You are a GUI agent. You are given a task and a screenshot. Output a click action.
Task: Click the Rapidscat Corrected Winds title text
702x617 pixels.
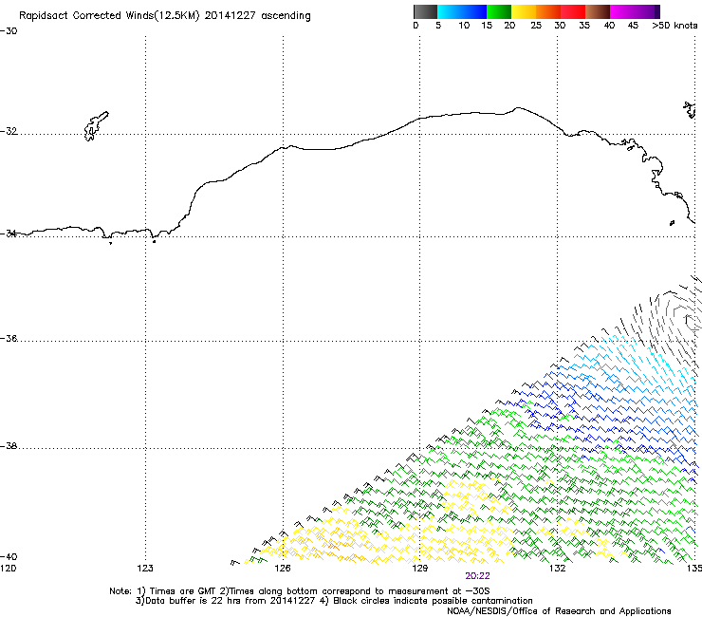(x=165, y=16)
